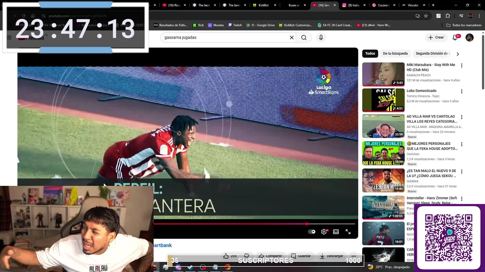This screenshot has height=272, width=485.
Task: Switch the video to theater mode
Action: (x=336, y=232)
